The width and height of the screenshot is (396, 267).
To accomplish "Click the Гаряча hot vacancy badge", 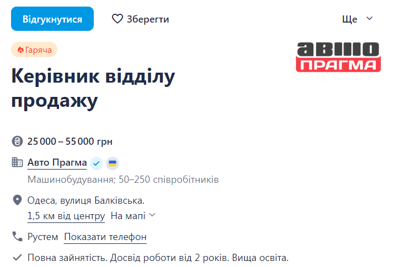I will (x=34, y=50).
